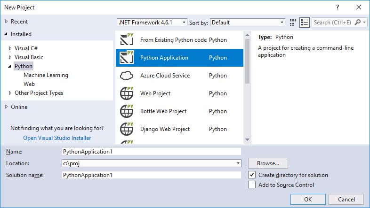Select Machine Learning under Python
Image resolution: width=370 pixels, height=208 pixels.
pos(46,75)
